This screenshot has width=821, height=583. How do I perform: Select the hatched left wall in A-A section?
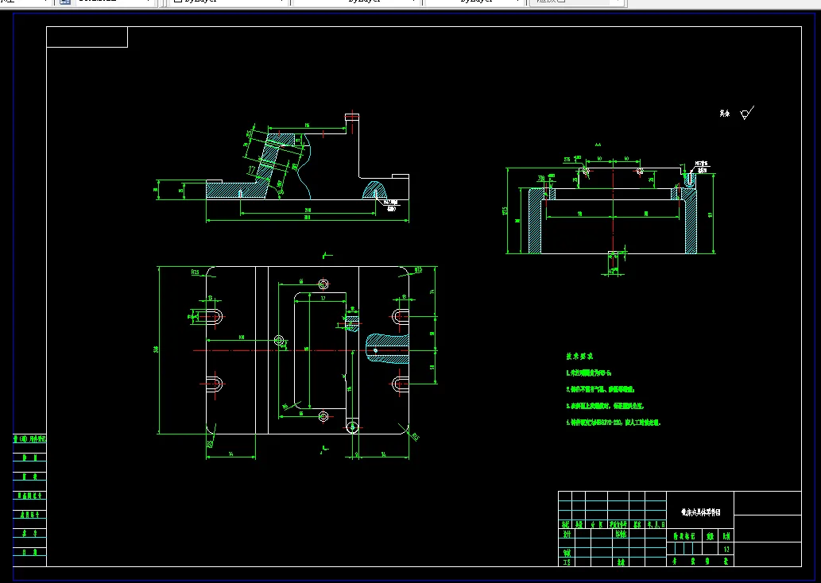point(535,221)
